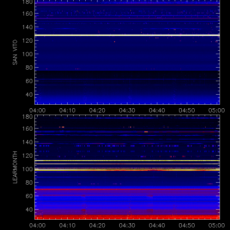The image size is (230, 230).
Task: Select 04:10 time label below San Vito plot
Action: [67, 110]
